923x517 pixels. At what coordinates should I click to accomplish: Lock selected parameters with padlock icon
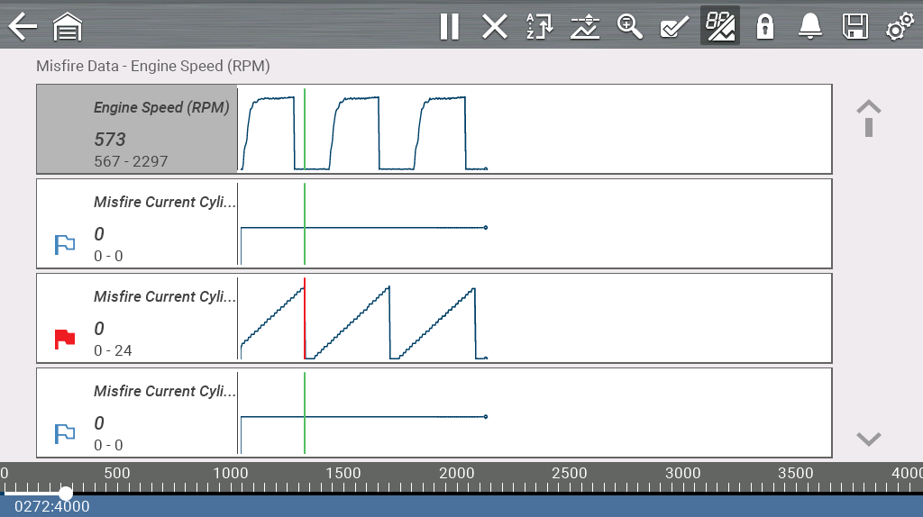coord(765,26)
